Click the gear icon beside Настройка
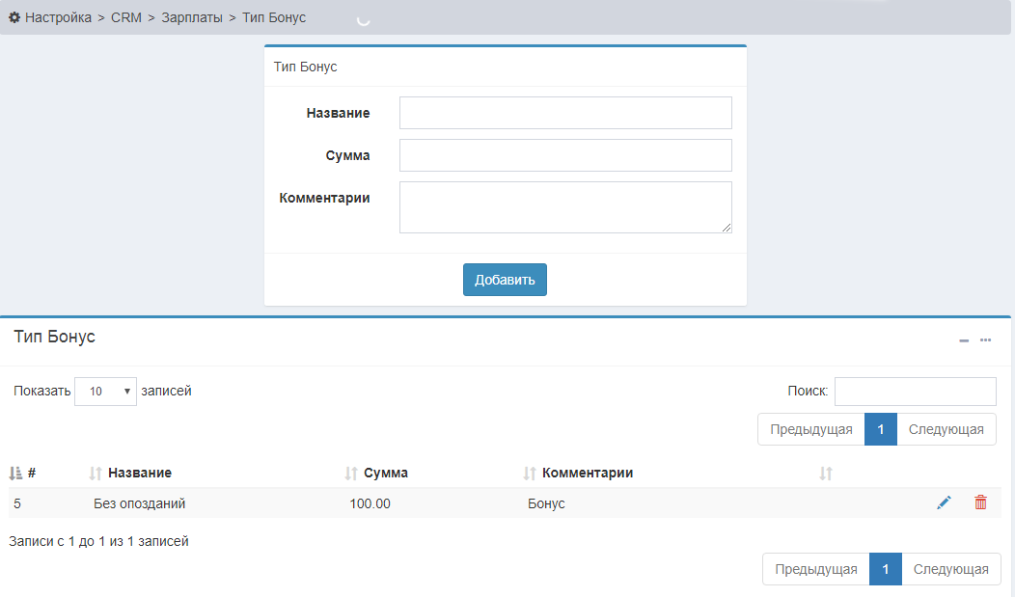Screen dimensions: 1015x597 14,17
